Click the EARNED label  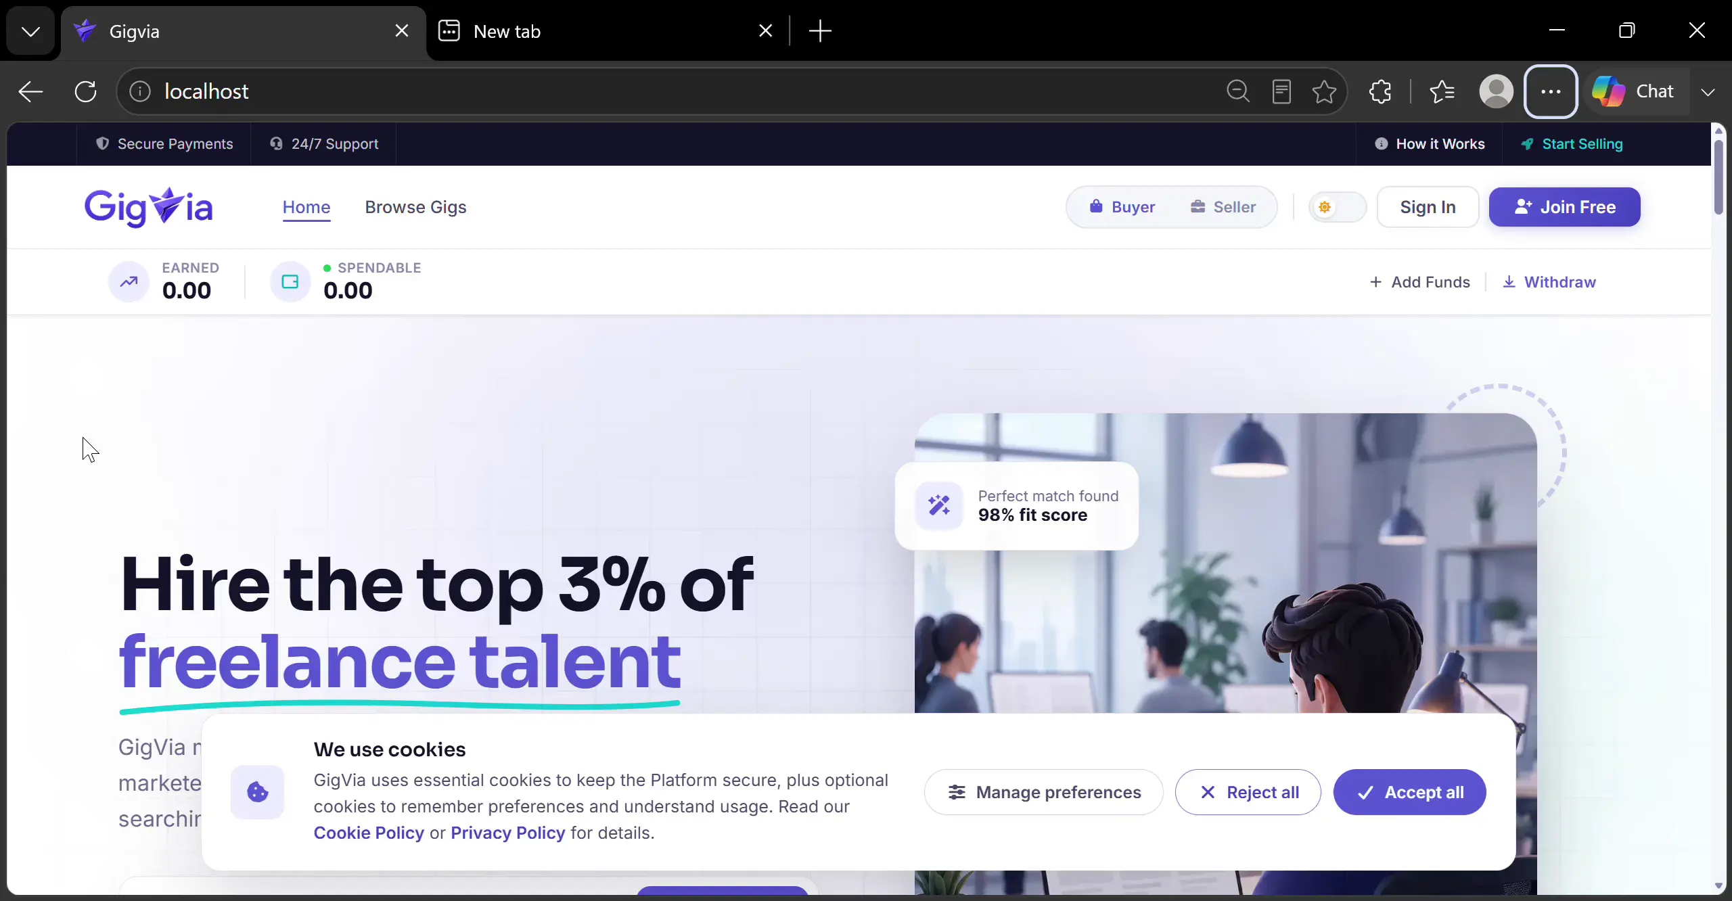coord(191,268)
